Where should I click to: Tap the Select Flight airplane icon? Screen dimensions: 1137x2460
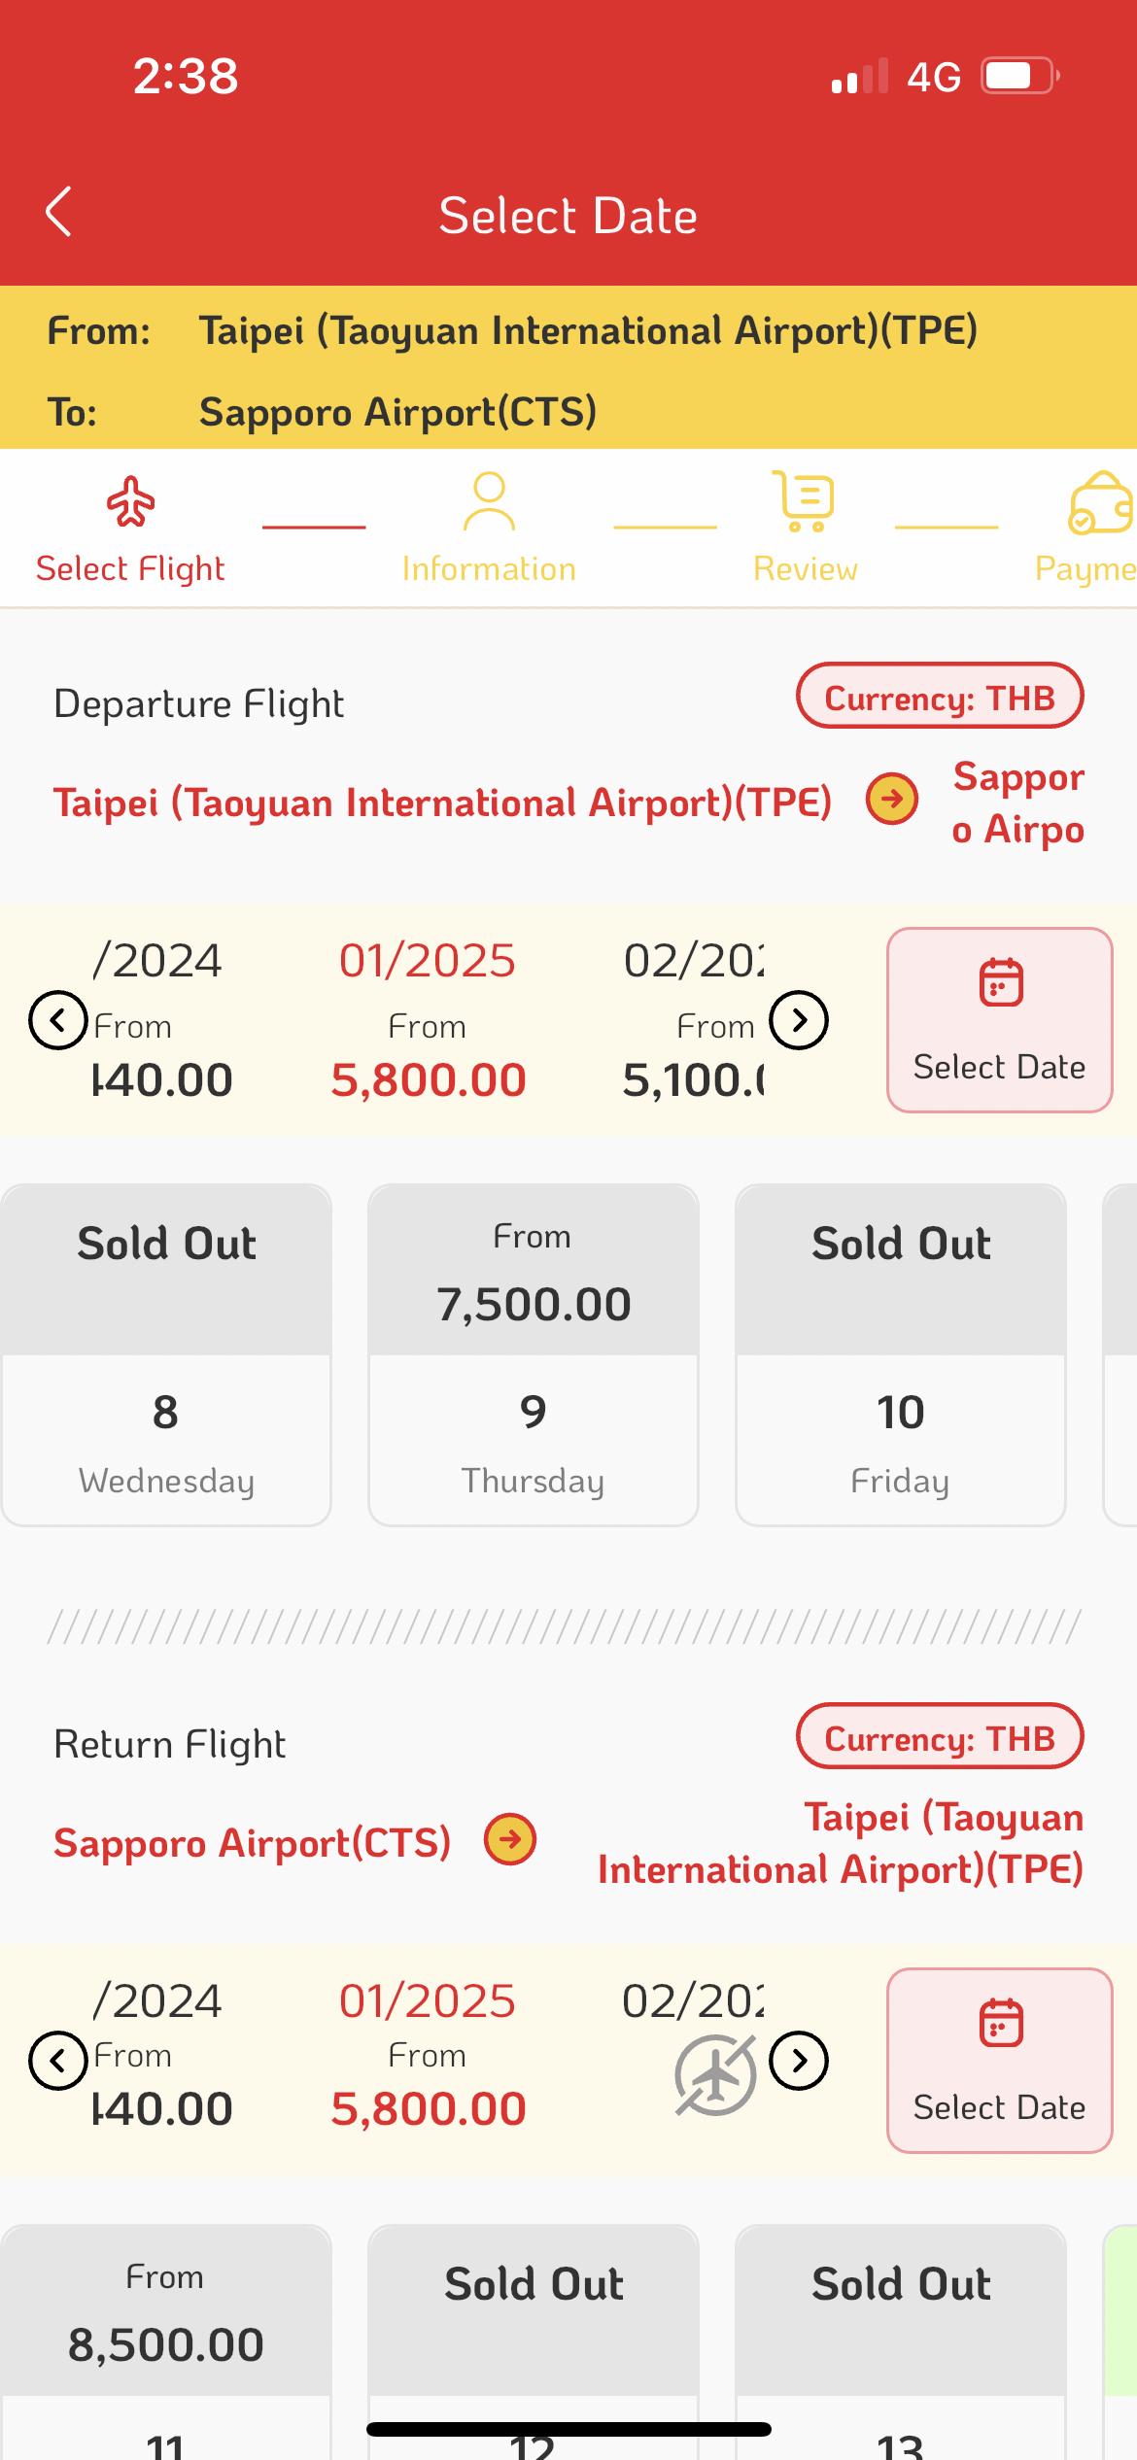pyautogui.click(x=130, y=501)
